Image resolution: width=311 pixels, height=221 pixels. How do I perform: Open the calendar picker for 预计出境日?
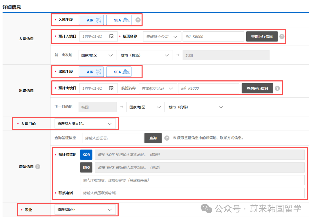tap(111, 88)
